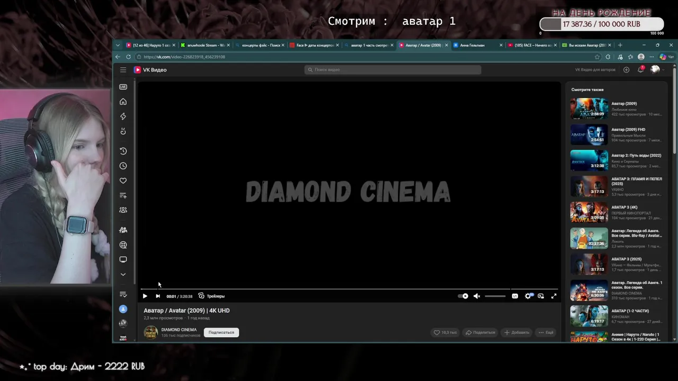Seek on the video progress bar
This screenshot has width=678, height=381.
[349, 289]
